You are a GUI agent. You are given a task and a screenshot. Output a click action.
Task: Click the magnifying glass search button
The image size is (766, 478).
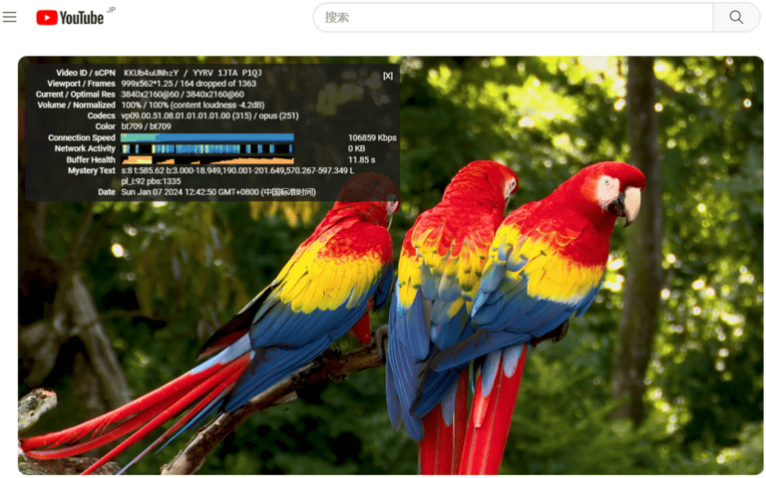tap(736, 17)
